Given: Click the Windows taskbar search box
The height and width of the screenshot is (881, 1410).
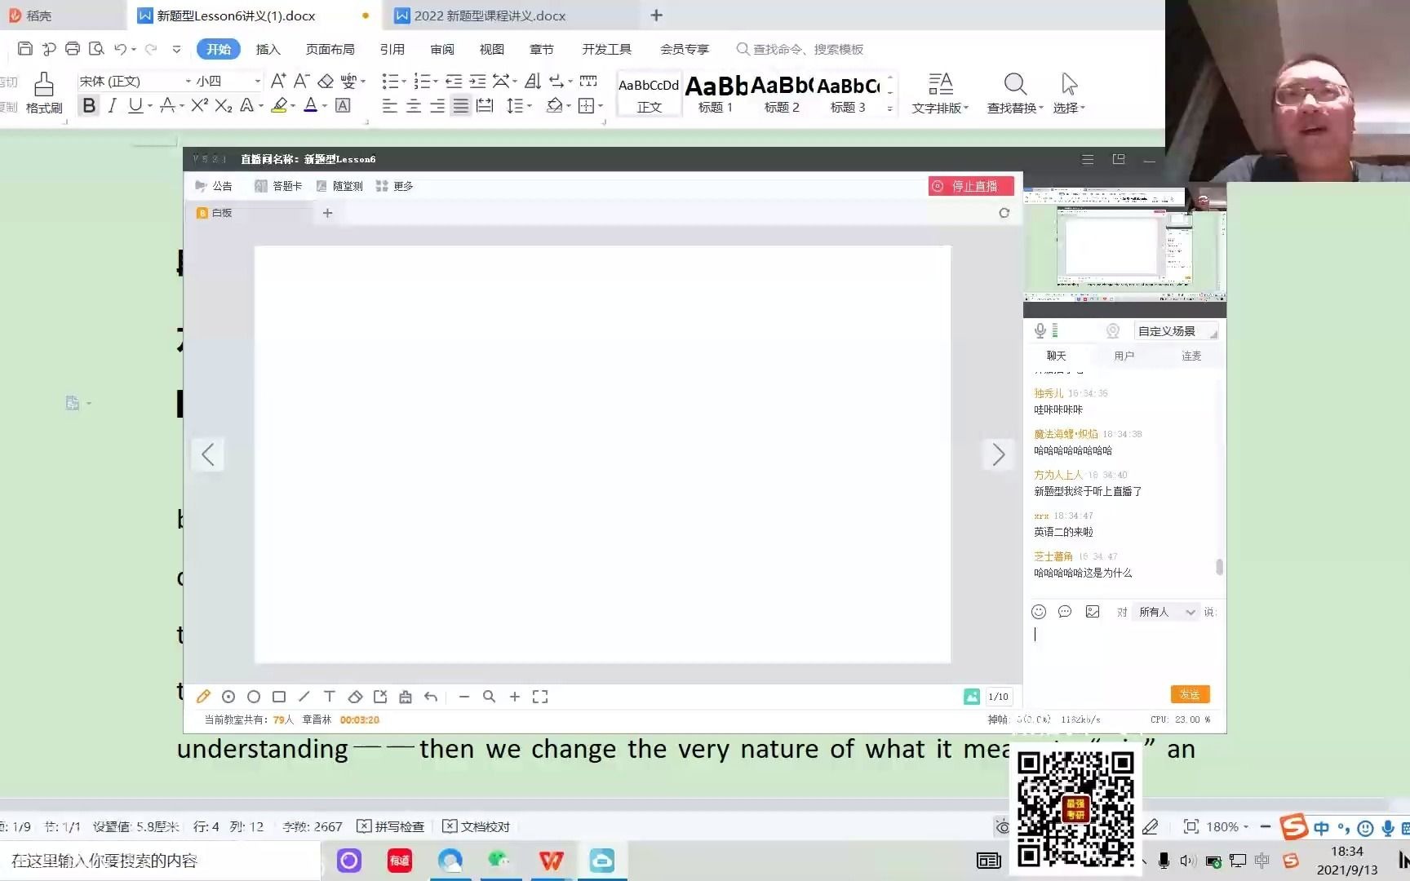Looking at the screenshot, I should (160, 861).
